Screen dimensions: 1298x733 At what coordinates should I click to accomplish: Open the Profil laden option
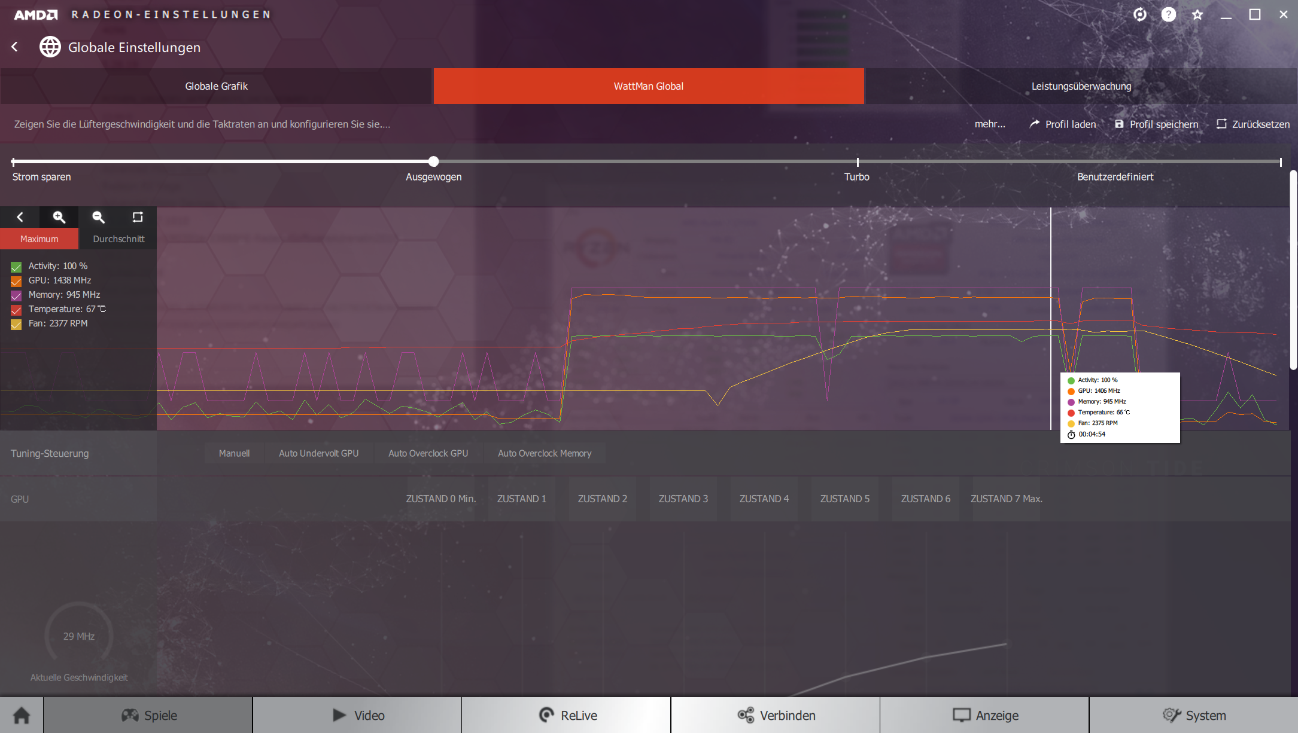pos(1063,124)
